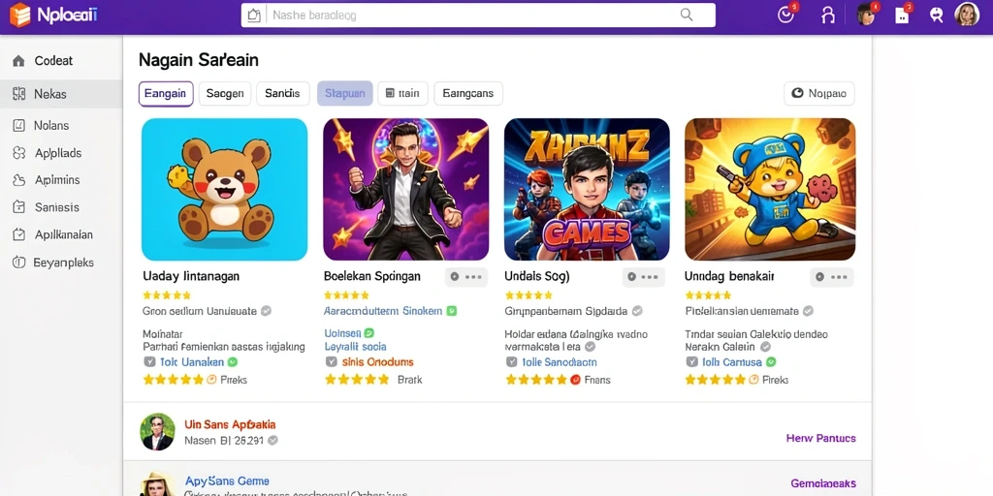Follow the Henv Pantucs link
Screen dimensions: 993x496
point(820,438)
